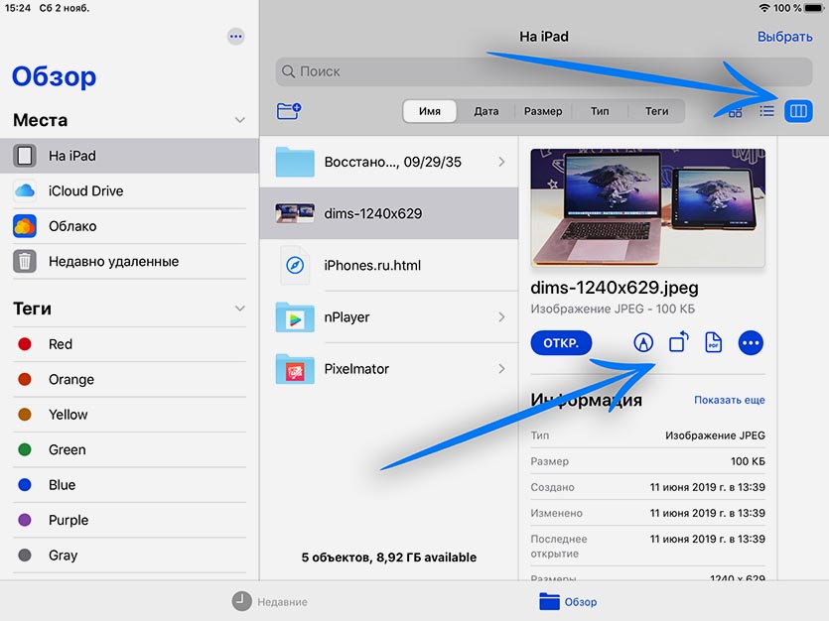
Task: Tap the Изображение JPEG type value
Action: 715,435
